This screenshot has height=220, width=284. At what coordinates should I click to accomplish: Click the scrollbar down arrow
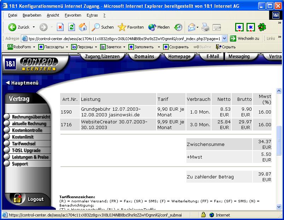[279, 207]
